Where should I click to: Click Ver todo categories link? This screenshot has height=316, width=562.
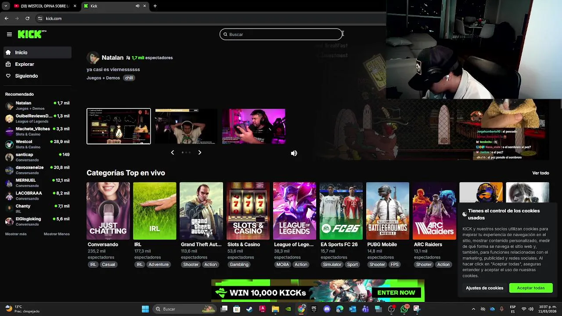click(x=540, y=173)
